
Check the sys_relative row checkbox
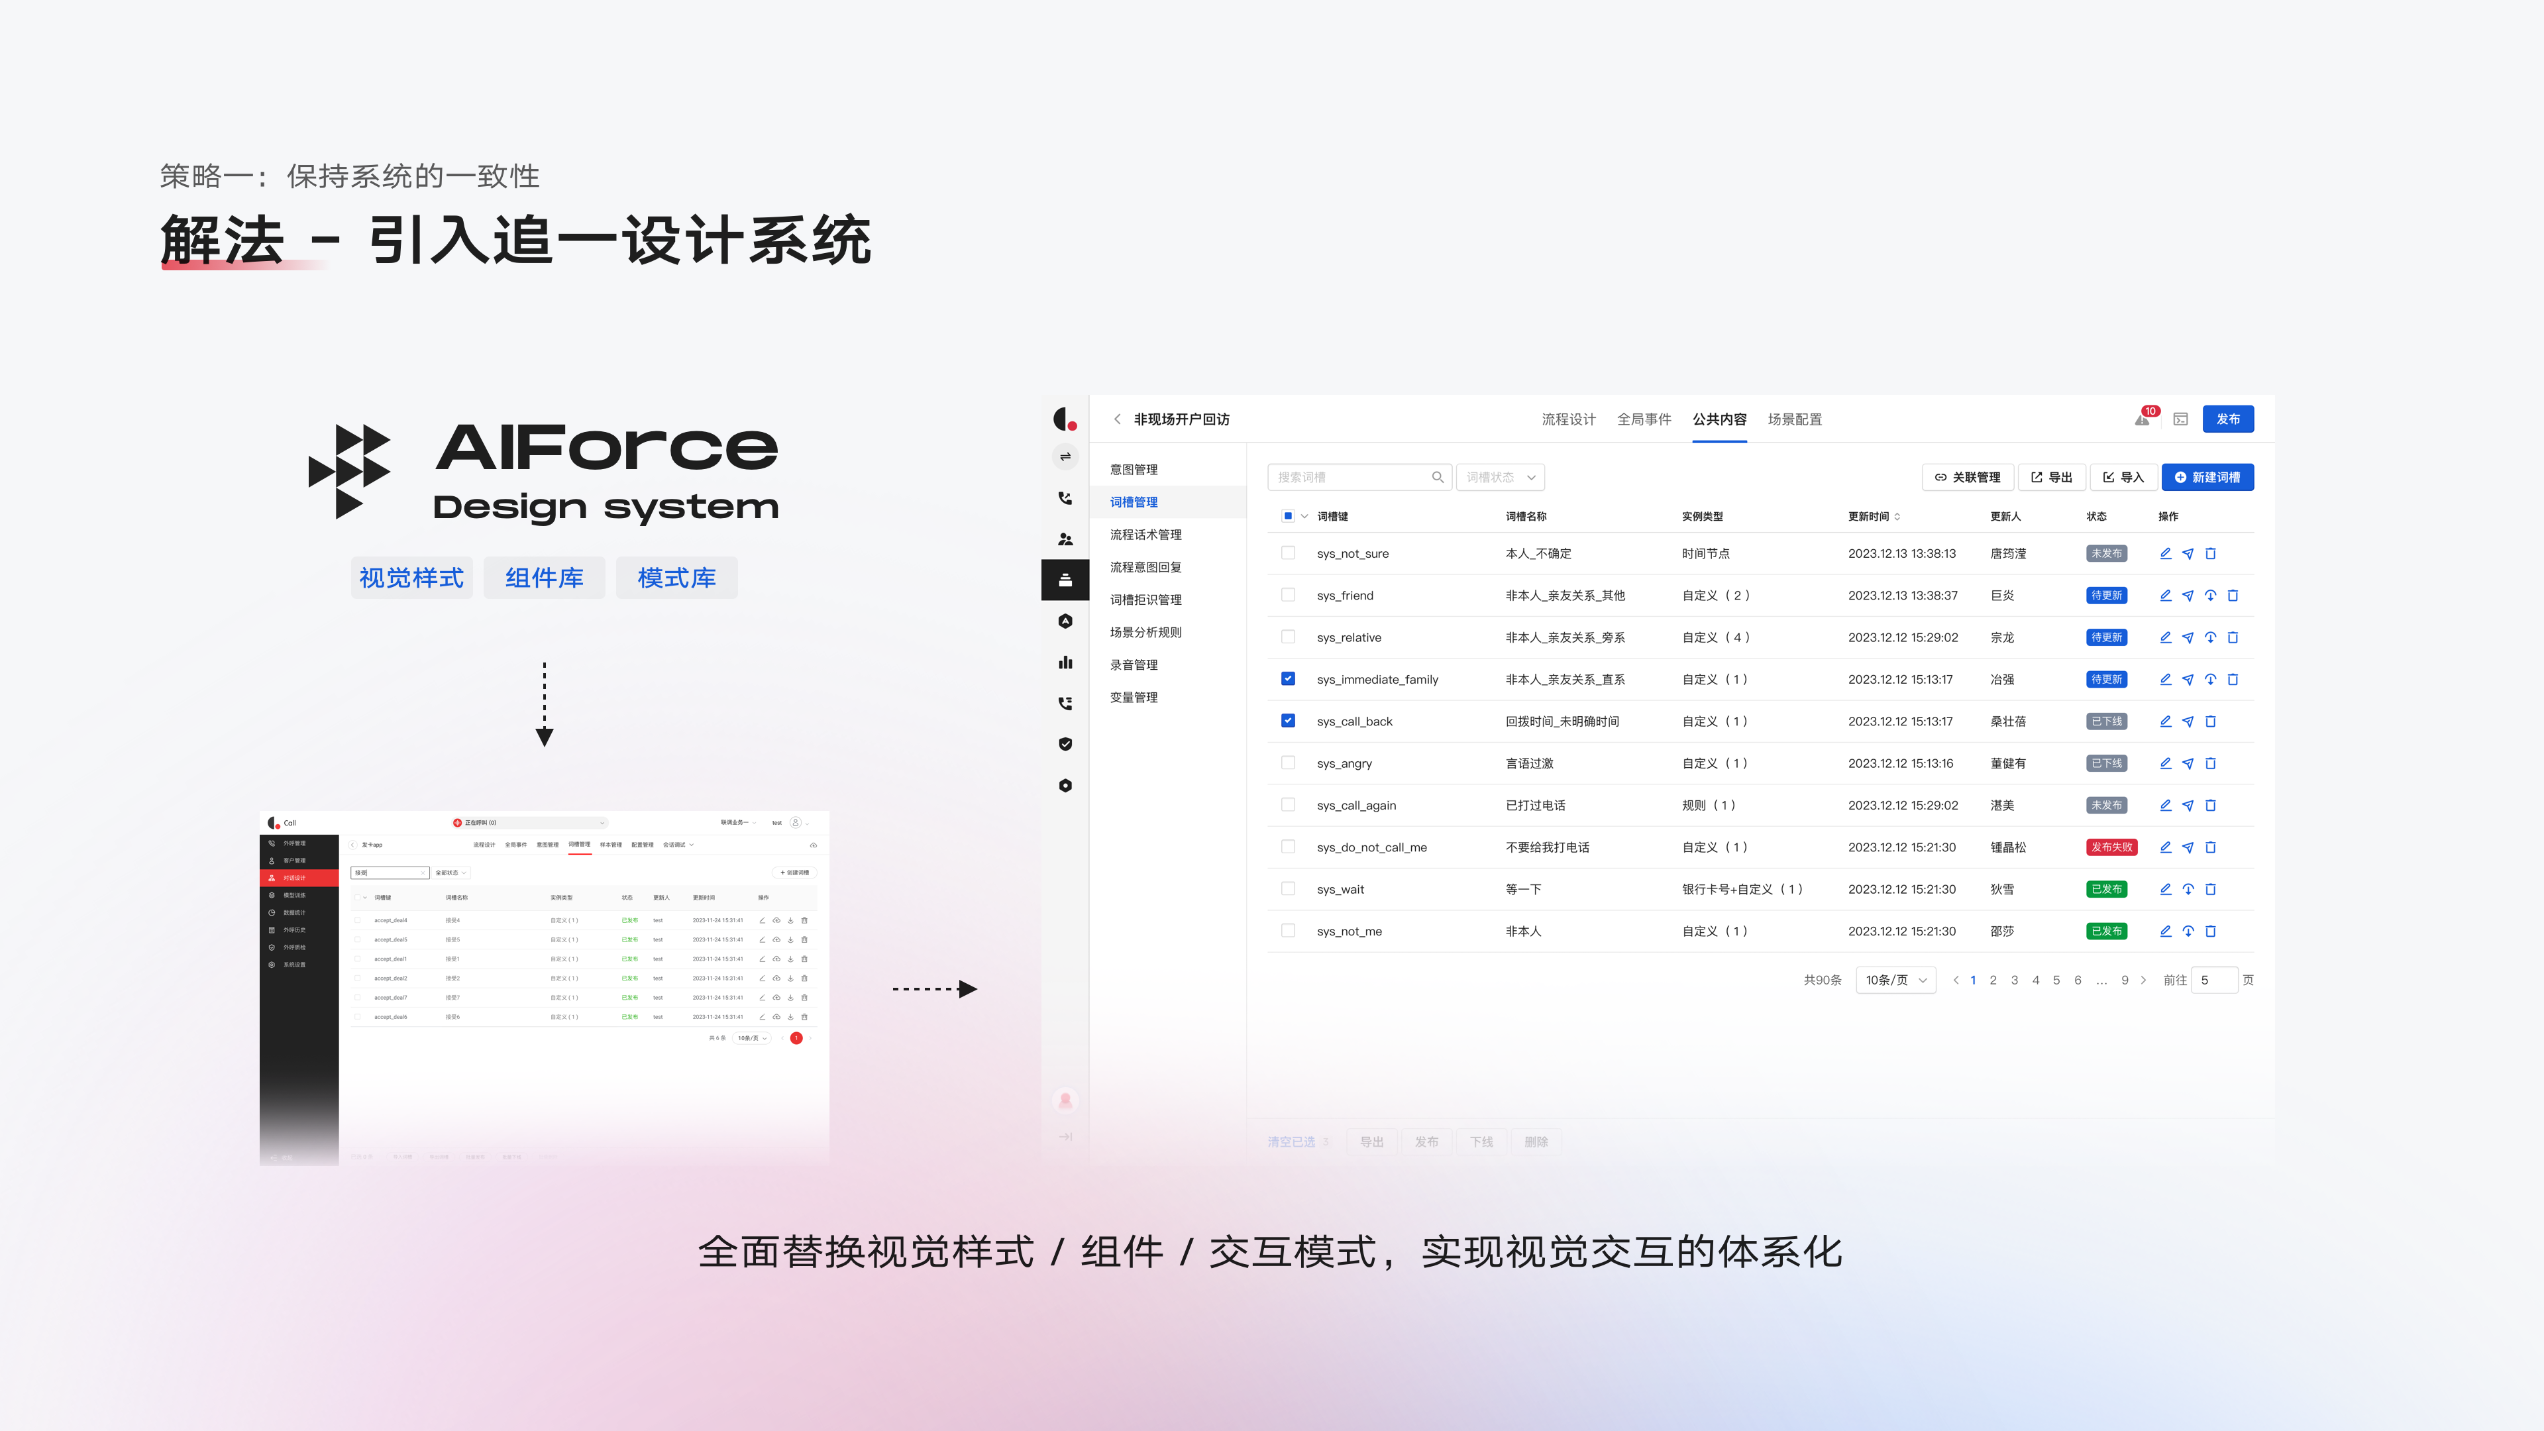(1288, 637)
